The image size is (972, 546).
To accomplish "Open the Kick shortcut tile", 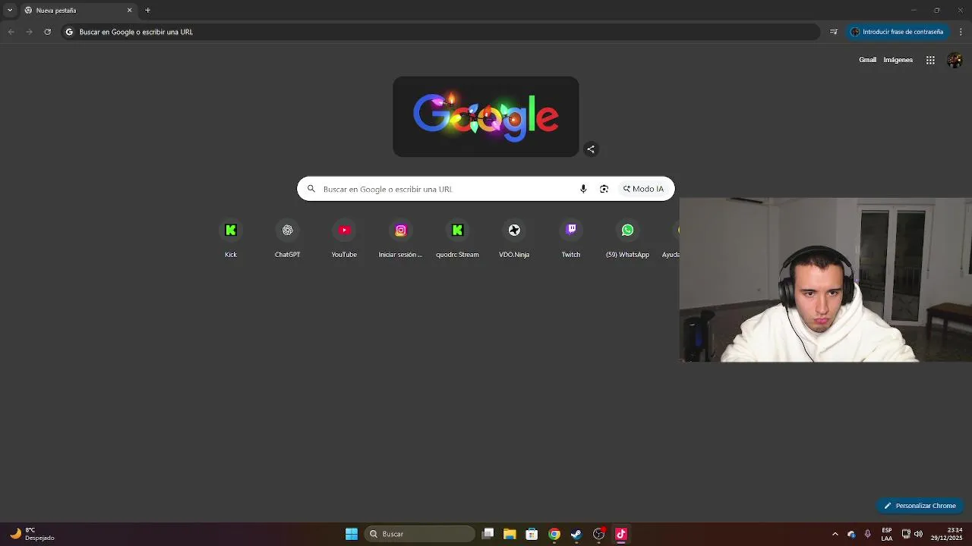I will [231, 239].
